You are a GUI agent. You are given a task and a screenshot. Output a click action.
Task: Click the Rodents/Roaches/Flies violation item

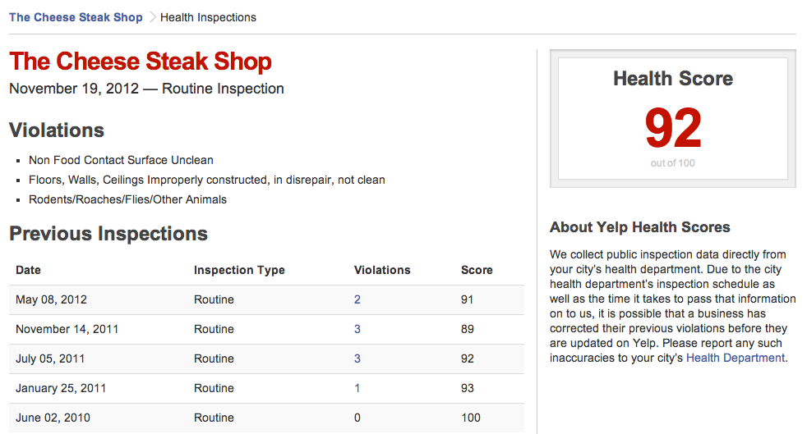click(127, 200)
